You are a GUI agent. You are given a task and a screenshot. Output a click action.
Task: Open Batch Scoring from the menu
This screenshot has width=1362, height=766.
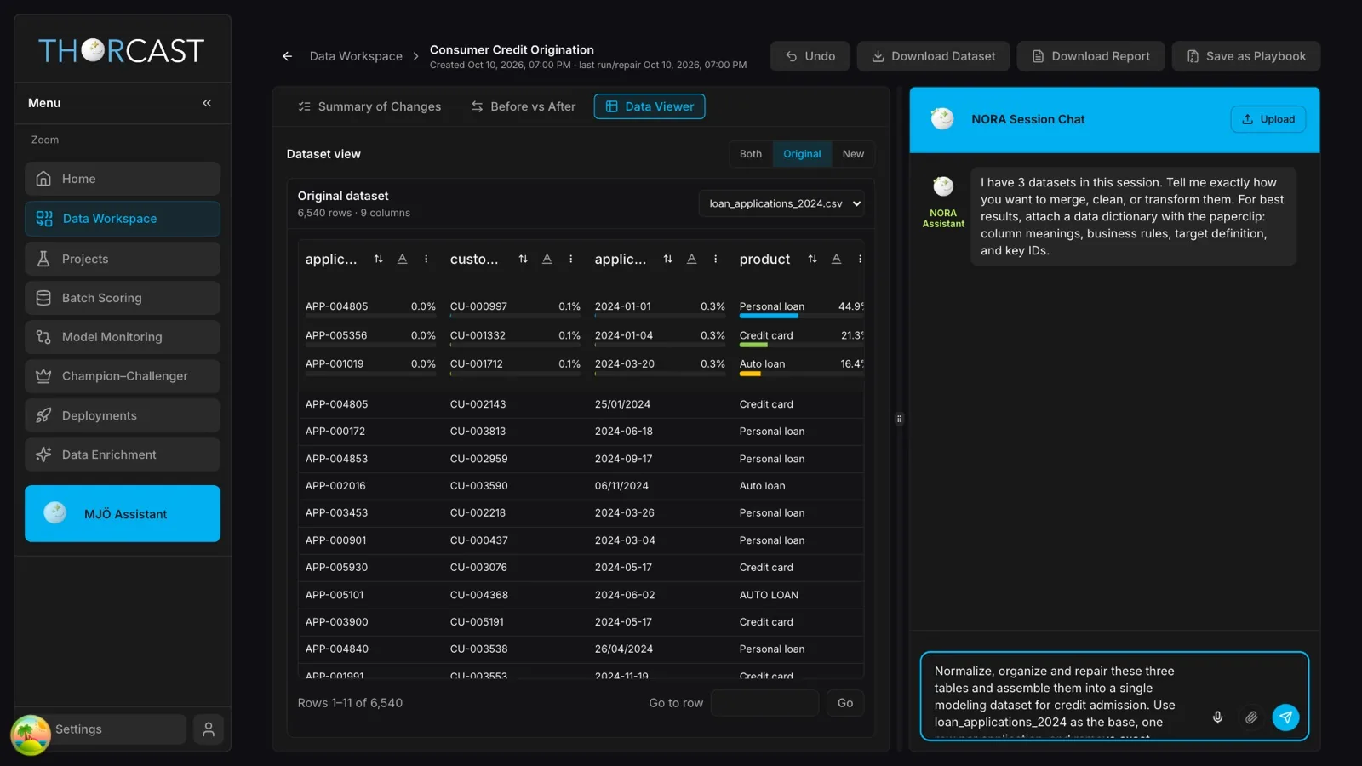click(x=123, y=298)
